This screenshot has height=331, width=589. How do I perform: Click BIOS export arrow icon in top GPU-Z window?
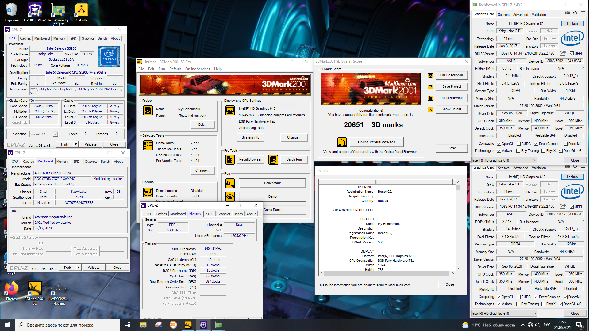coord(563,53)
